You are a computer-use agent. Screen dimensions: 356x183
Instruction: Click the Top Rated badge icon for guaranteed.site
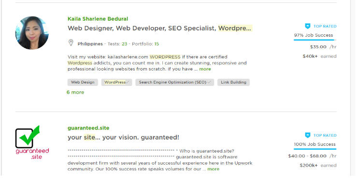click(x=308, y=135)
